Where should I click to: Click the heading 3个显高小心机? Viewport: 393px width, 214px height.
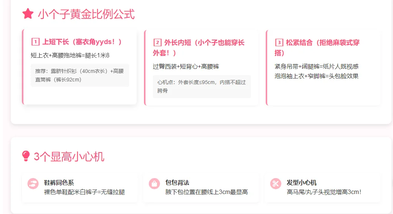(69, 157)
